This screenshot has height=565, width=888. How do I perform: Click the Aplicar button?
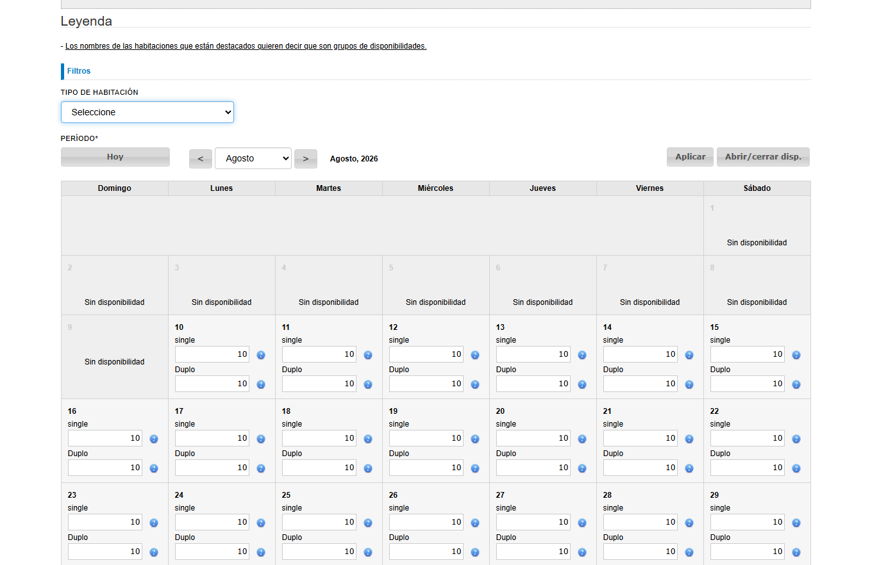[690, 157]
